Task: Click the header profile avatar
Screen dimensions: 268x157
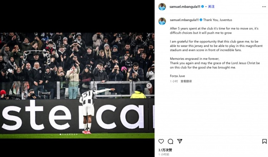Action: [x=162, y=6]
